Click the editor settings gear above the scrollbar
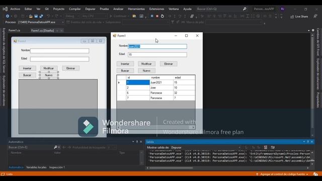This screenshot has height=181, width=322. pyautogui.click(x=313, y=30)
